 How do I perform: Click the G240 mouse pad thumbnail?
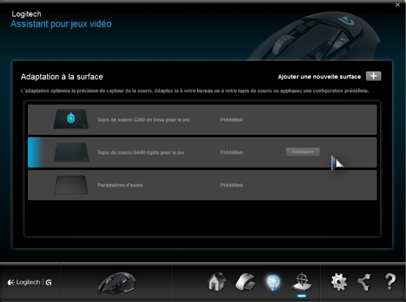coord(71,119)
